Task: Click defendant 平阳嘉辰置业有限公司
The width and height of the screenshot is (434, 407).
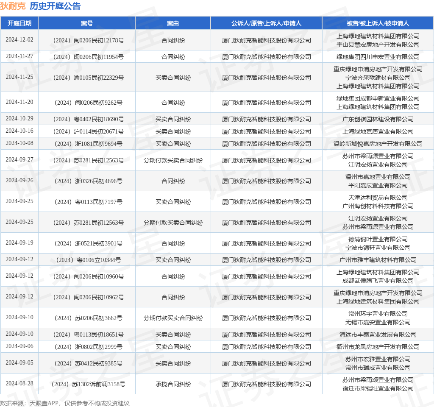Action: [x=378, y=186]
